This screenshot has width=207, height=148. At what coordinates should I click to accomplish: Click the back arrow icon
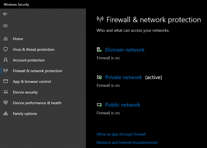pos(5,14)
